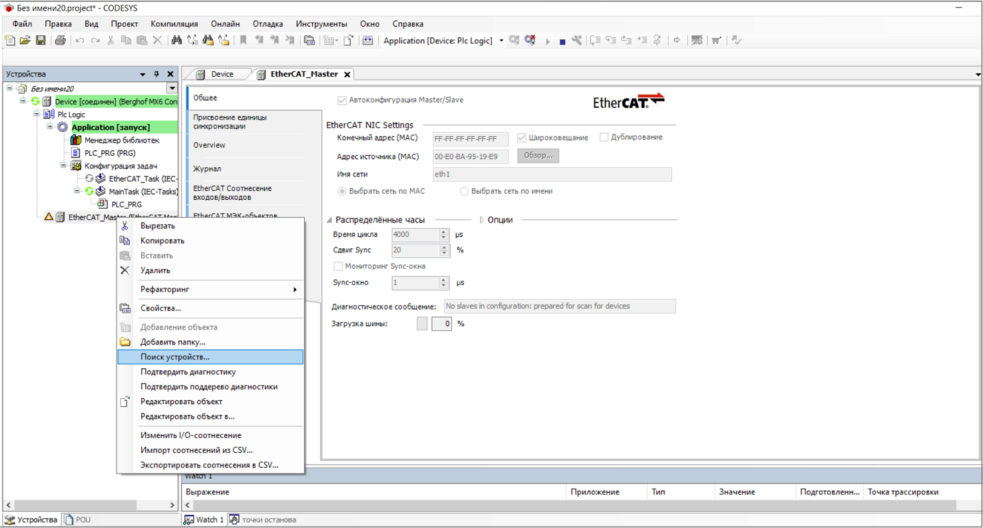Decrease the Сдвиг Sync spinner value
Viewport: 983px width, 528px height.
[445, 254]
